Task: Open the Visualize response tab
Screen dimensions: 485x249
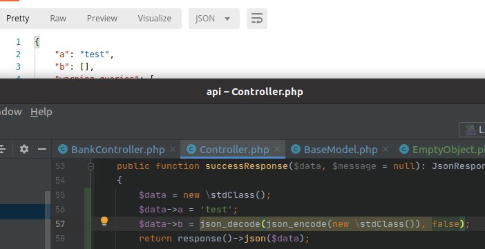Action: pos(155,19)
